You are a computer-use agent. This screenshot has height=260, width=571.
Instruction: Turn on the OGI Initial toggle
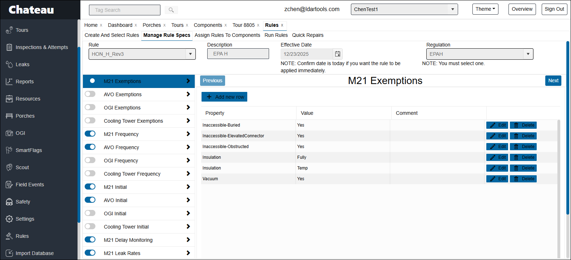click(90, 213)
